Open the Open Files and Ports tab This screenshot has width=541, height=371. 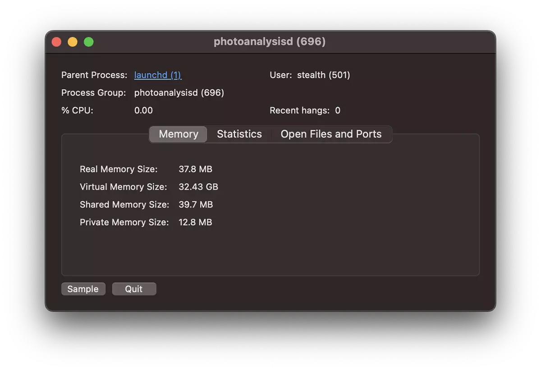tap(331, 134)
